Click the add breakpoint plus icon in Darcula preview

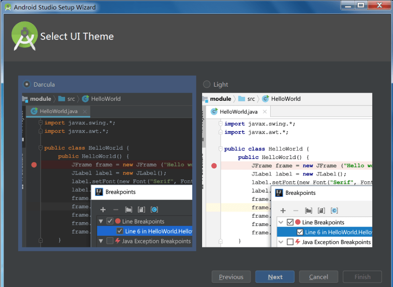[x=103, y=209]
